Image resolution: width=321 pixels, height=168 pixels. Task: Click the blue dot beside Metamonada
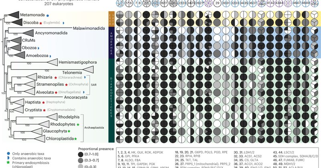click(x=48, y=15)
